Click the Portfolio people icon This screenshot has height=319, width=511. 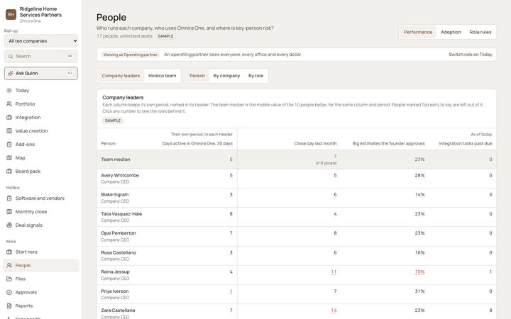(x=9, y=103)
